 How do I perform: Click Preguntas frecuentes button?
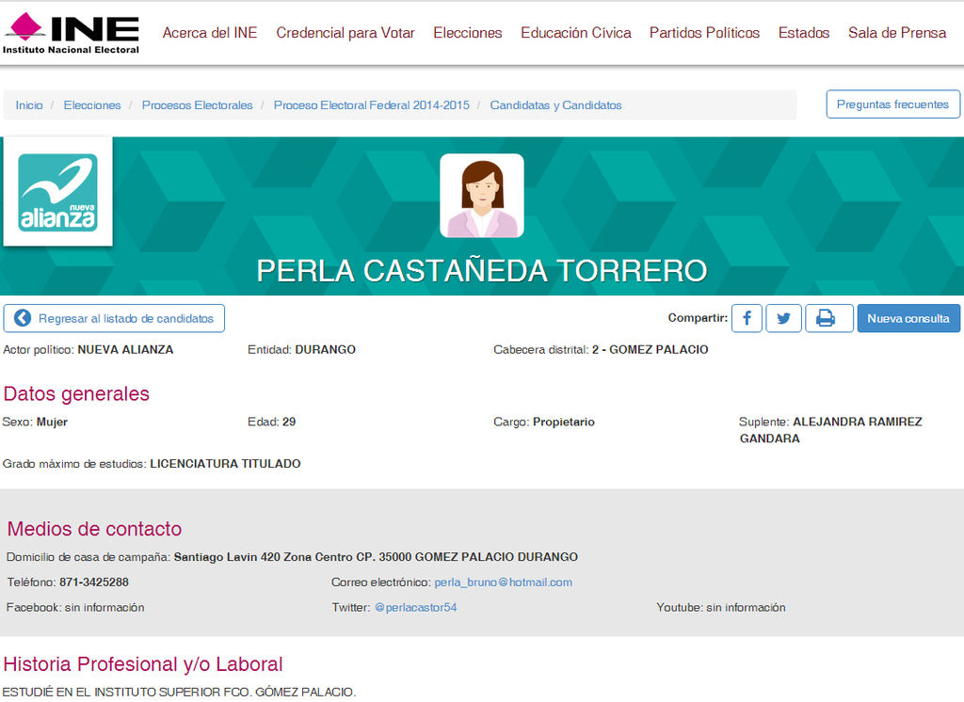[x=893, y=104]
